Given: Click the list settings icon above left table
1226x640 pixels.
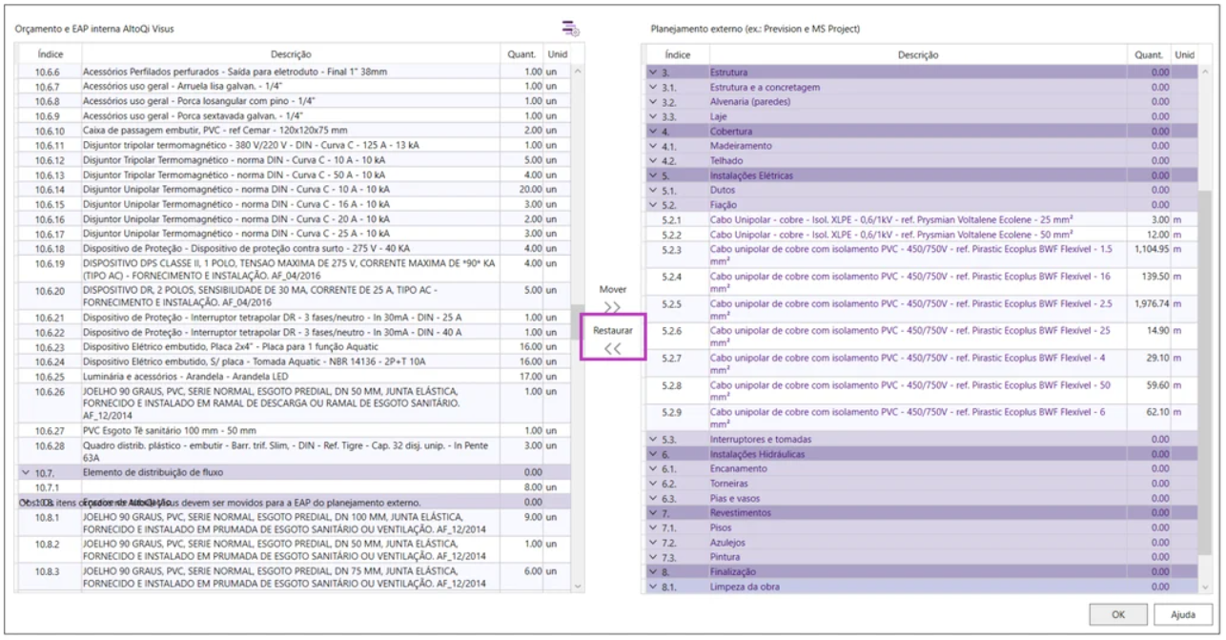Looking at the screenshot, I should click(x=570, y=29).
